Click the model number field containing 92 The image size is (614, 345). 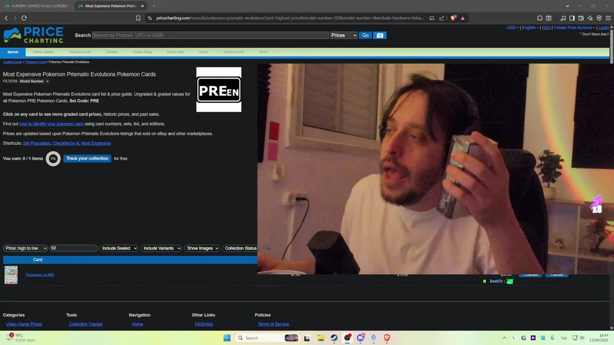[73, 248]
